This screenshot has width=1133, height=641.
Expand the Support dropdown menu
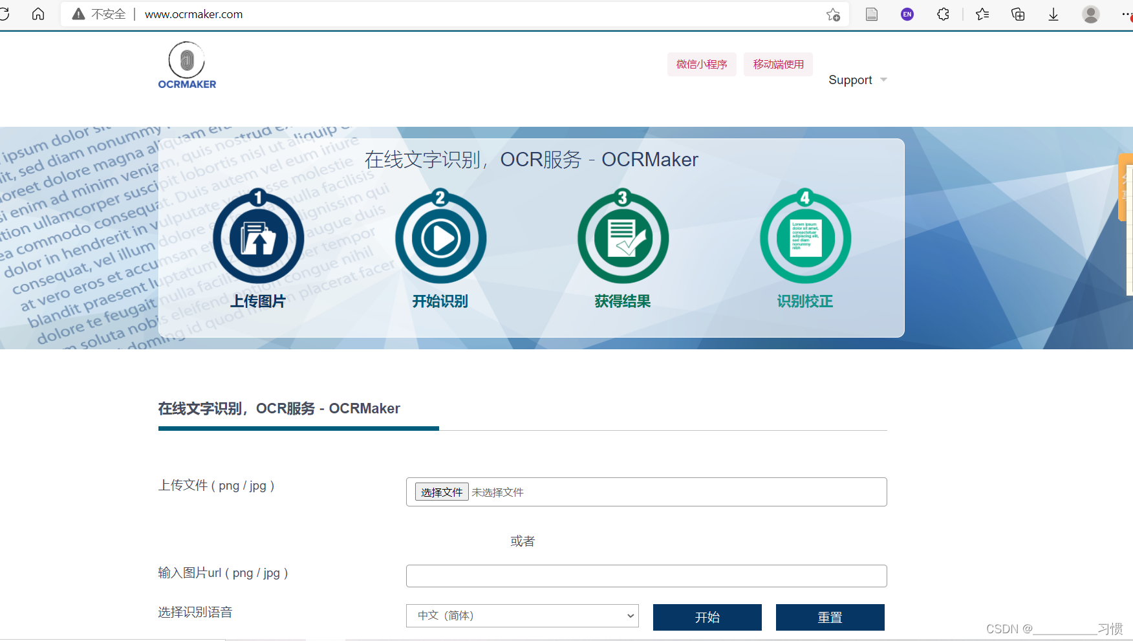tap(858, 80)
